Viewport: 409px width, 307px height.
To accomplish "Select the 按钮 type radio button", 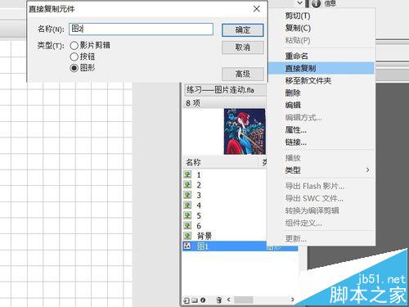I will pyautogui.click(x=74, y=56).
